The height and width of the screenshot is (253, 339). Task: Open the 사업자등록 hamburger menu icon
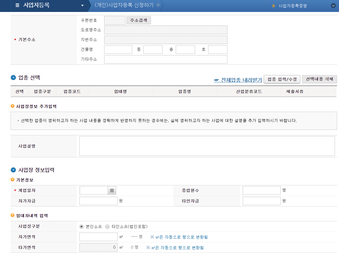coord(17,5)
